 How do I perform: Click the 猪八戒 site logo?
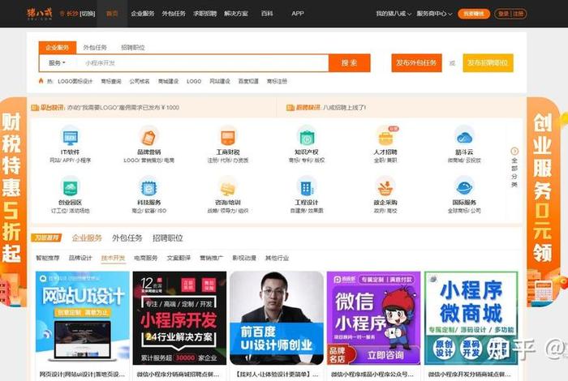click(x=39, y=14)
